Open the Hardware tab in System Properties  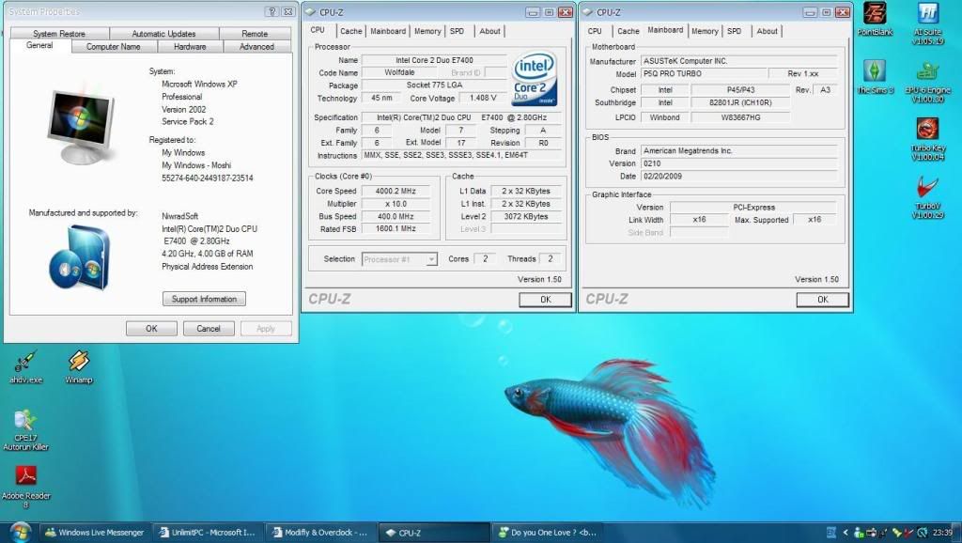click(190, 46)
